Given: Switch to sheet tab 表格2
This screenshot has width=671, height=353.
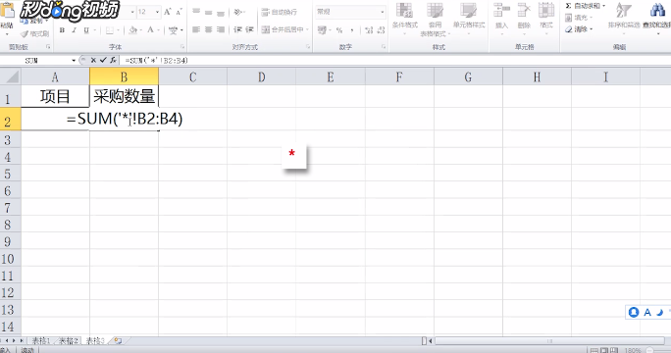Looking at the screenshot, I should (x=69, y=340).
